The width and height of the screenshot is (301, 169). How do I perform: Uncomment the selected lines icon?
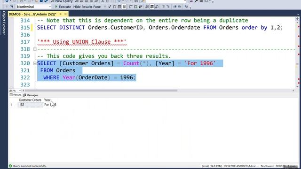[168, 7]
